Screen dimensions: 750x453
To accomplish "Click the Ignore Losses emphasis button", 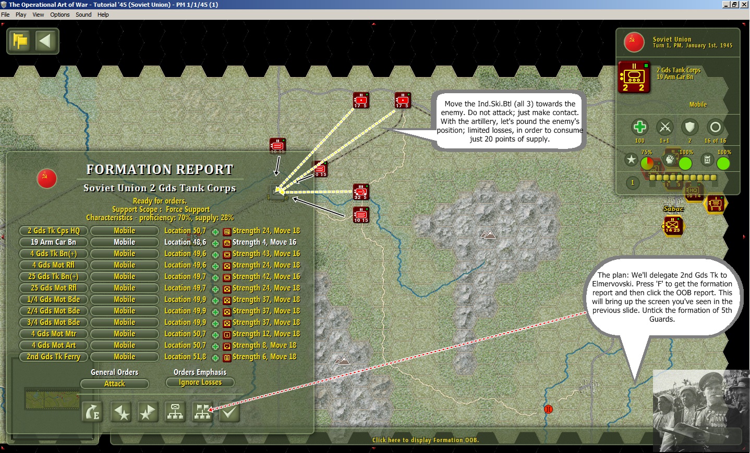I will [200, 382].
